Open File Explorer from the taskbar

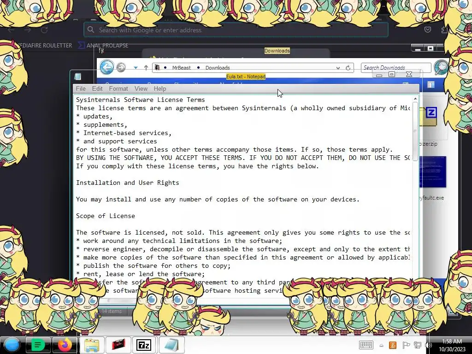[92, 345]
